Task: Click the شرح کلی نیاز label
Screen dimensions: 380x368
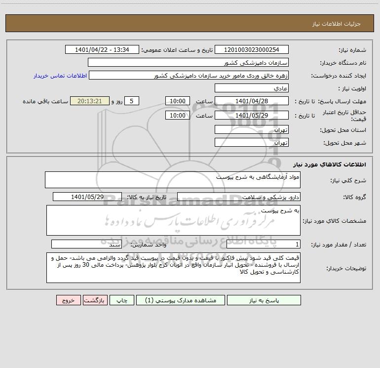Action: coord(348,180)
